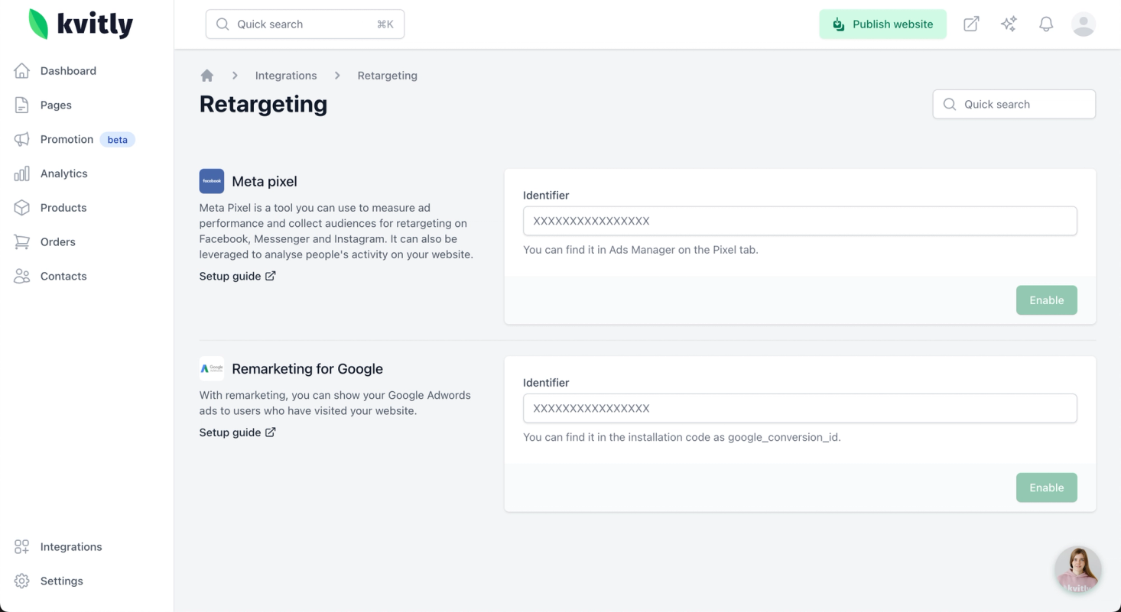This screenshot has height=612, width=1121.
Task: Click the Publish website button
Action: click(882, 24)
